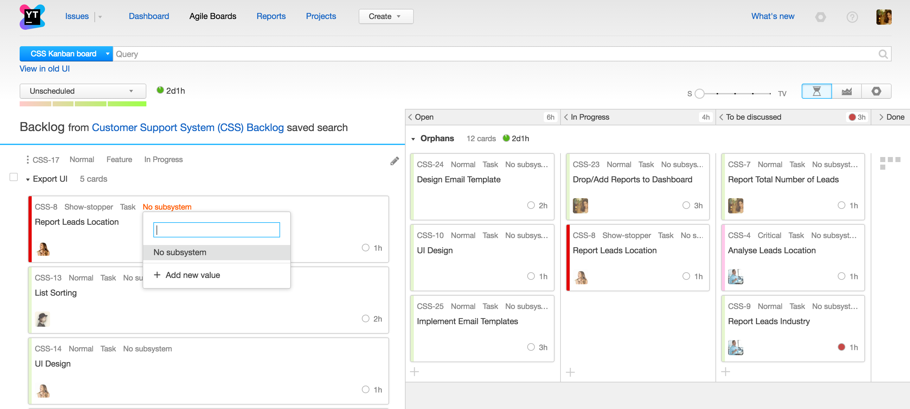This screenshot has width=910, height=409.
Task: Go to Dashboard
Action: click(149, 16)
